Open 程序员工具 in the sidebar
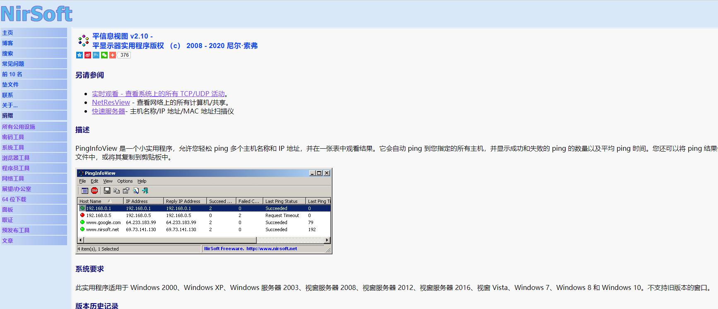This screenshot has width=718, height=309. point(34,168)
